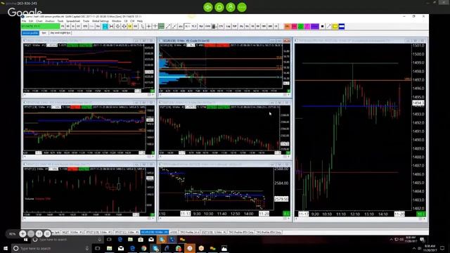Click the bottom taskbar search box

(x=52, y=248)
